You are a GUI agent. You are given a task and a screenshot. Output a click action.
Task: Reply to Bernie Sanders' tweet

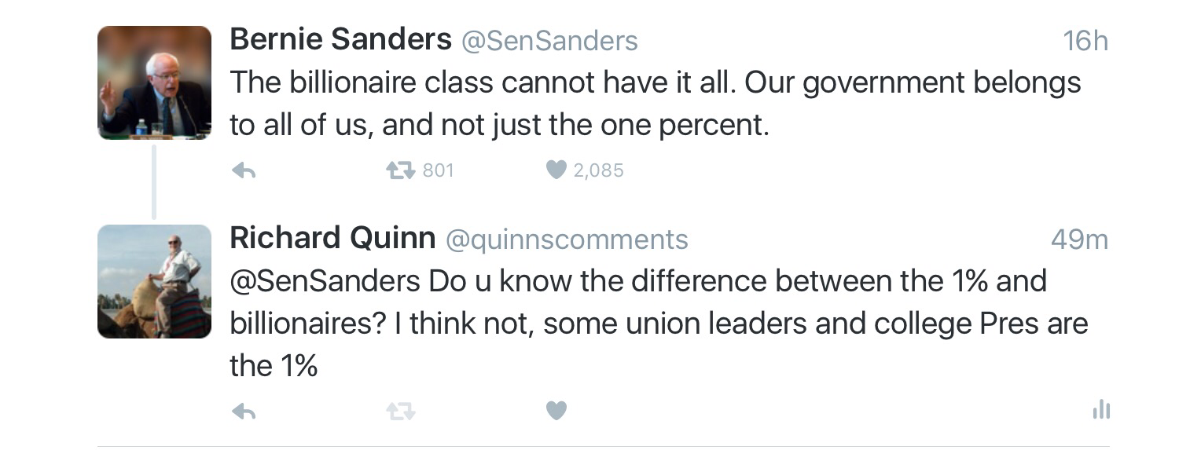tap(244, 170)
